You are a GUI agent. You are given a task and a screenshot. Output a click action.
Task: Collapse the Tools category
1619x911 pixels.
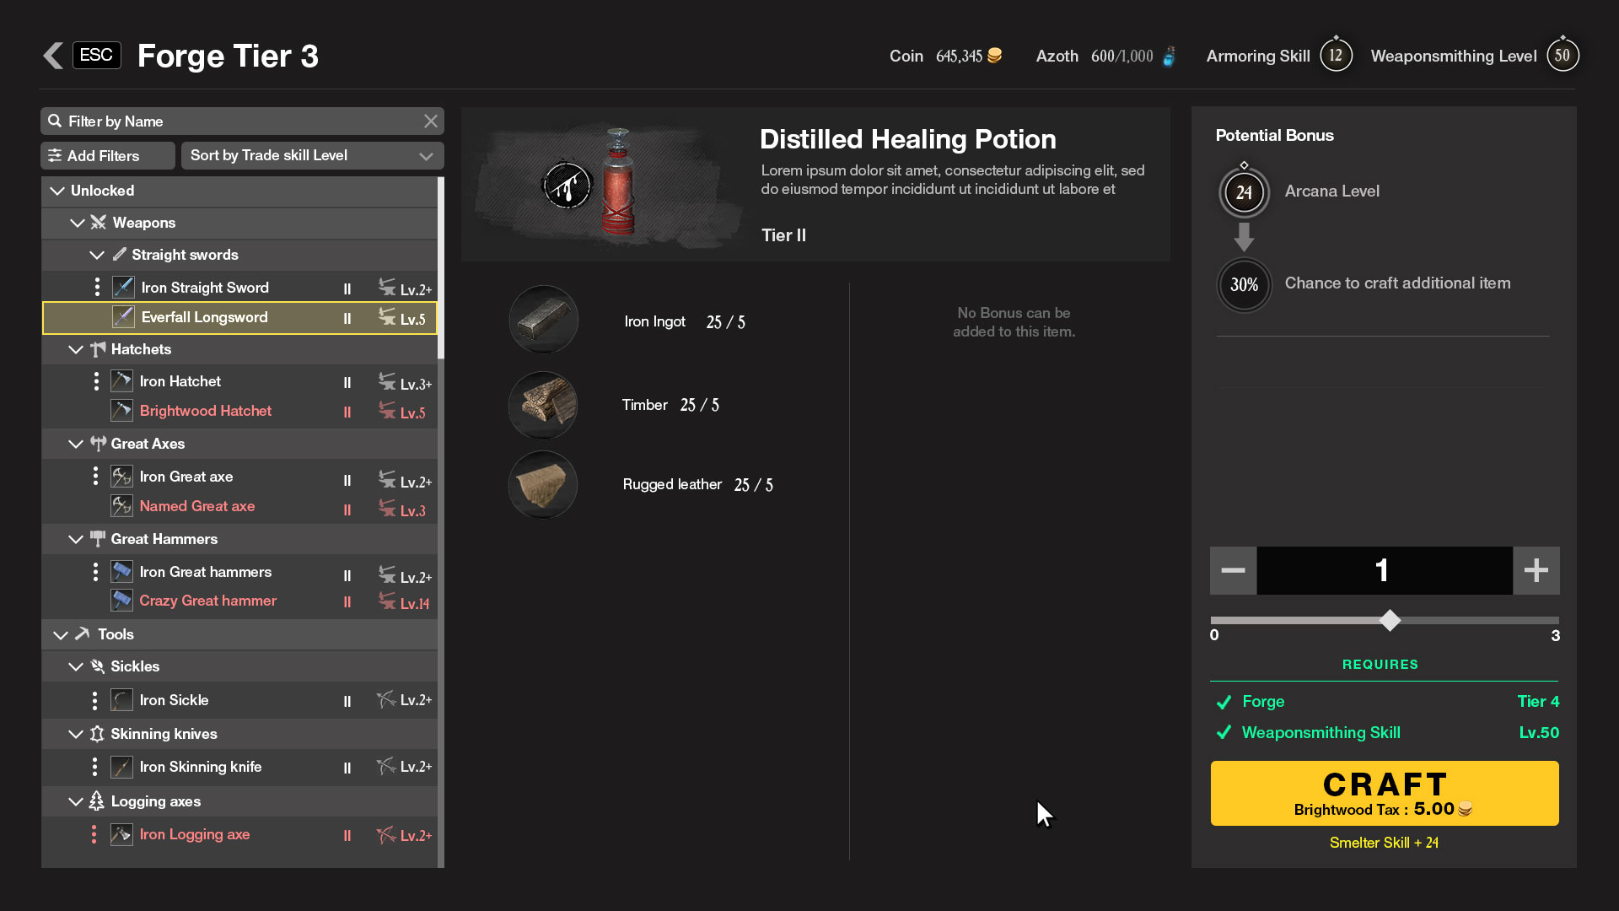tap(60, 634)
